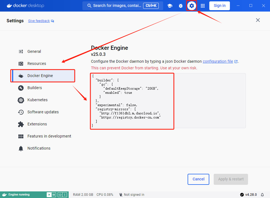Click the v25.0.3 engine version text

(98, 54)
